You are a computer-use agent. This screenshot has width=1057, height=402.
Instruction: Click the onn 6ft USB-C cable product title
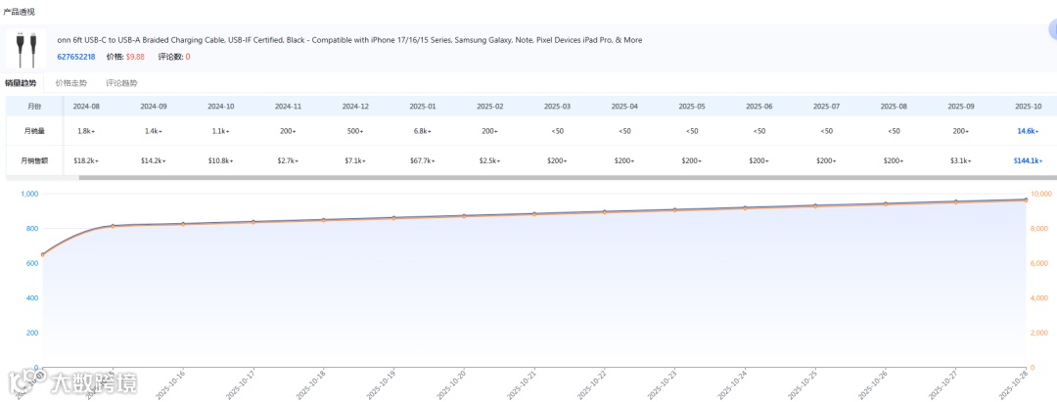point(349,40)
